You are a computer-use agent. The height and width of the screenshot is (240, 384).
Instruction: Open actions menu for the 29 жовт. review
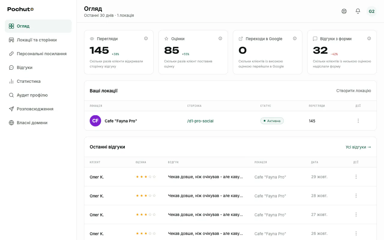point(356,177)
